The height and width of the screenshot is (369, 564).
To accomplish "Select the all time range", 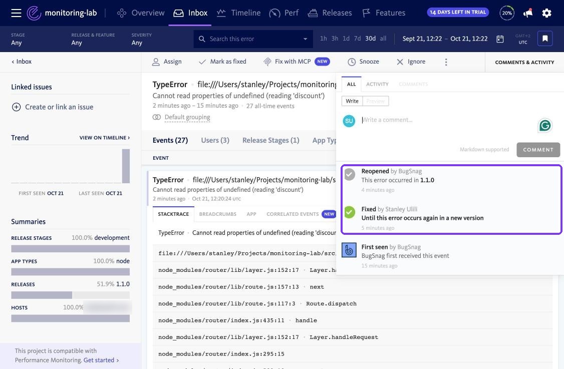I will (x=383, y=39).
